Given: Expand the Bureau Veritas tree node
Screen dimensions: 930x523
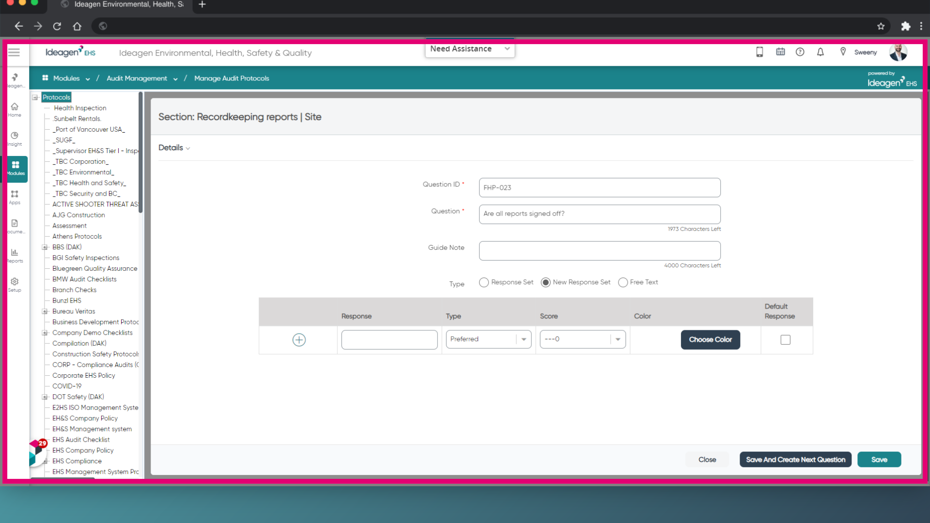Looking at the screenshot, I should [45, 311].
